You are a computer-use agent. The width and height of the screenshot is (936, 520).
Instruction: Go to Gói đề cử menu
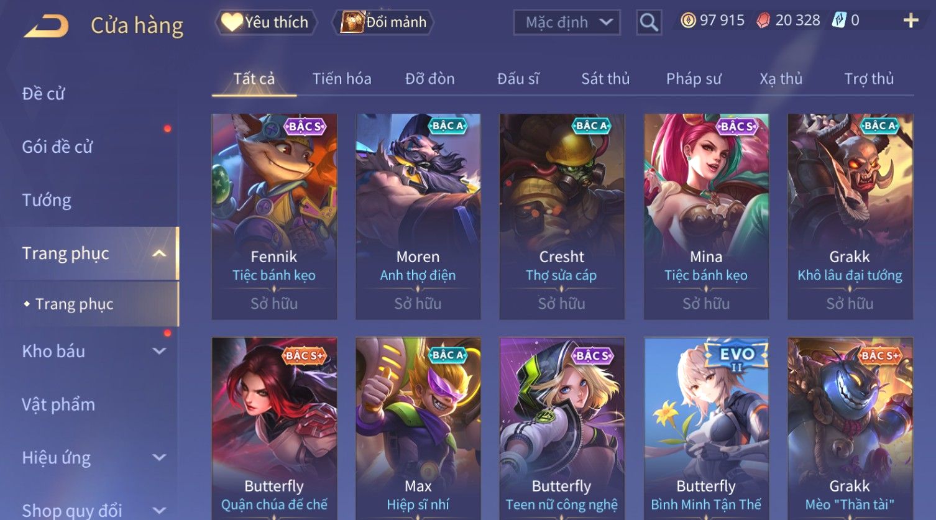57,147
